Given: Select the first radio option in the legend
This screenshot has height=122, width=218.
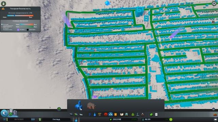Looking at the screenshot, I should pyautogui.click(x=2, y=24).
